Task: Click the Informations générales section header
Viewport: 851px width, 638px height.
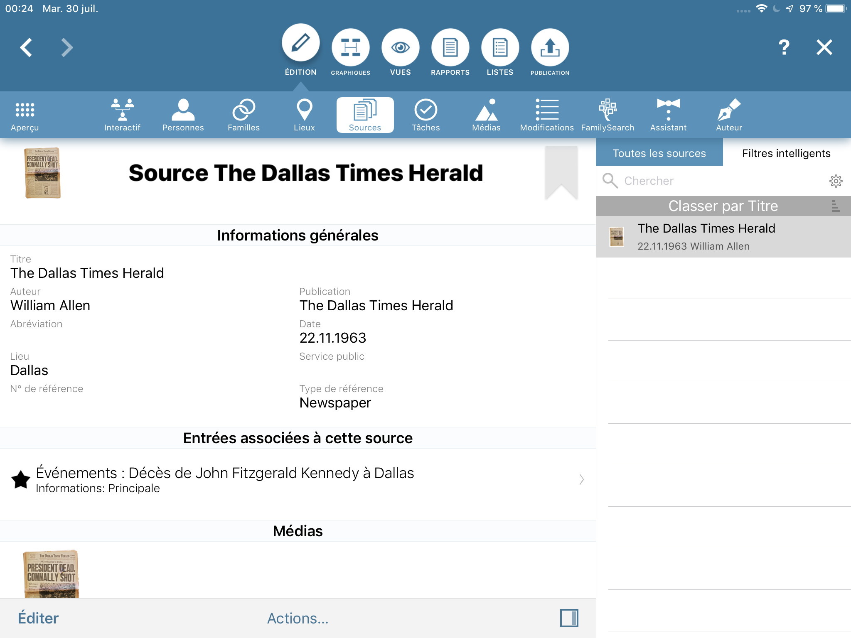Action: coord(298,235)
